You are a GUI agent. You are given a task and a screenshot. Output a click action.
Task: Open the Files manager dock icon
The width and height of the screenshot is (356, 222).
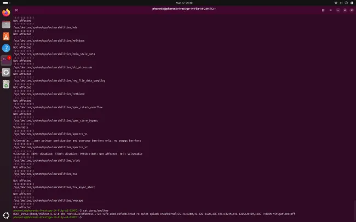(x=6, y=25)
